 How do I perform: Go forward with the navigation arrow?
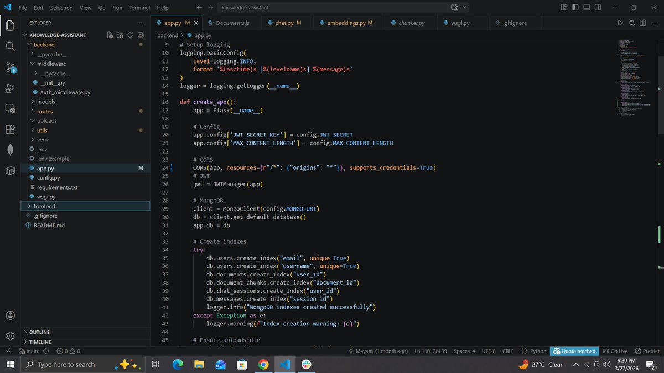coord(210,8)
